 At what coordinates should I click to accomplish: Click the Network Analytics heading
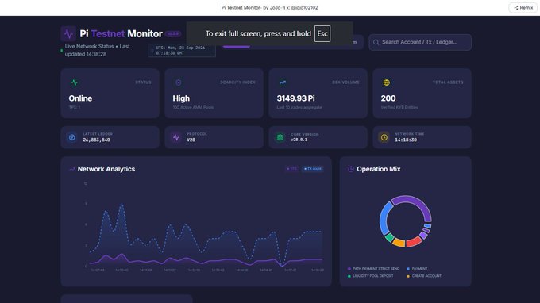click(106, 169)
